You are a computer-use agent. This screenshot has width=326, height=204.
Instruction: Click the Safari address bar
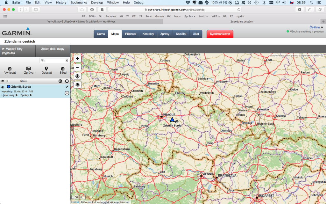[175, 10]
